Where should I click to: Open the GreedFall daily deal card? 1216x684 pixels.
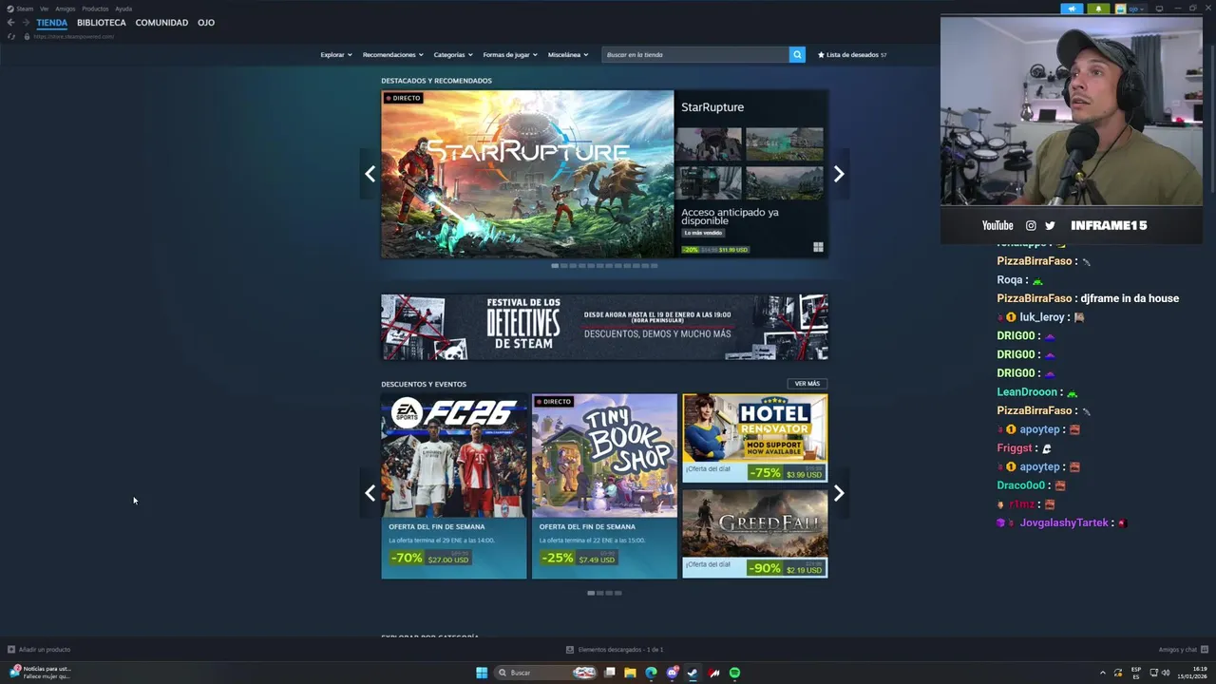(755, 534)
